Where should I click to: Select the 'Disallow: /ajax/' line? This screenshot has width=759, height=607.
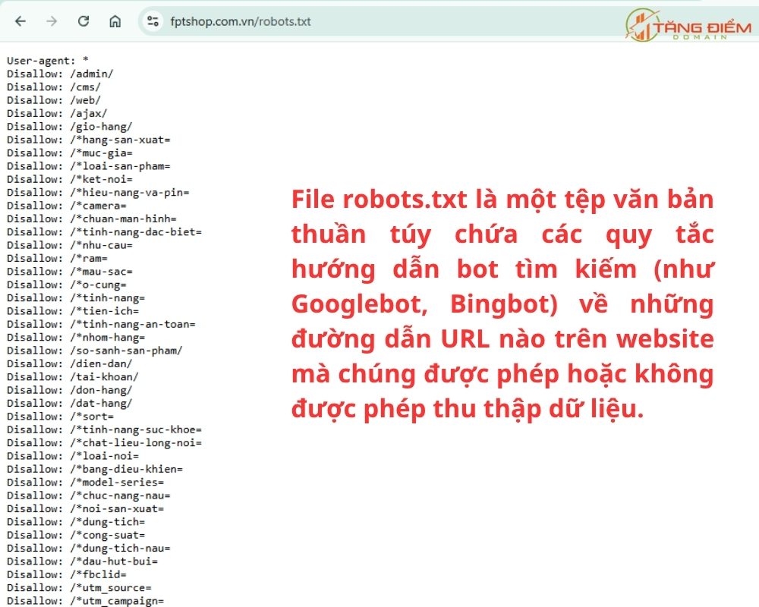57,113
